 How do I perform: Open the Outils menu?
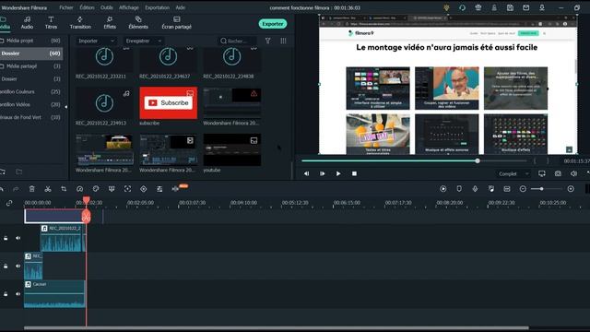click(107, 7)
